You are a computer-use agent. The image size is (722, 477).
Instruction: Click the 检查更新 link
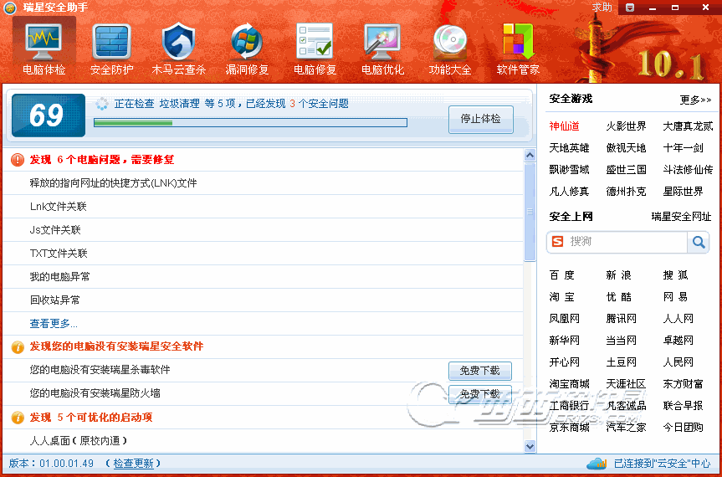point(133,463)
